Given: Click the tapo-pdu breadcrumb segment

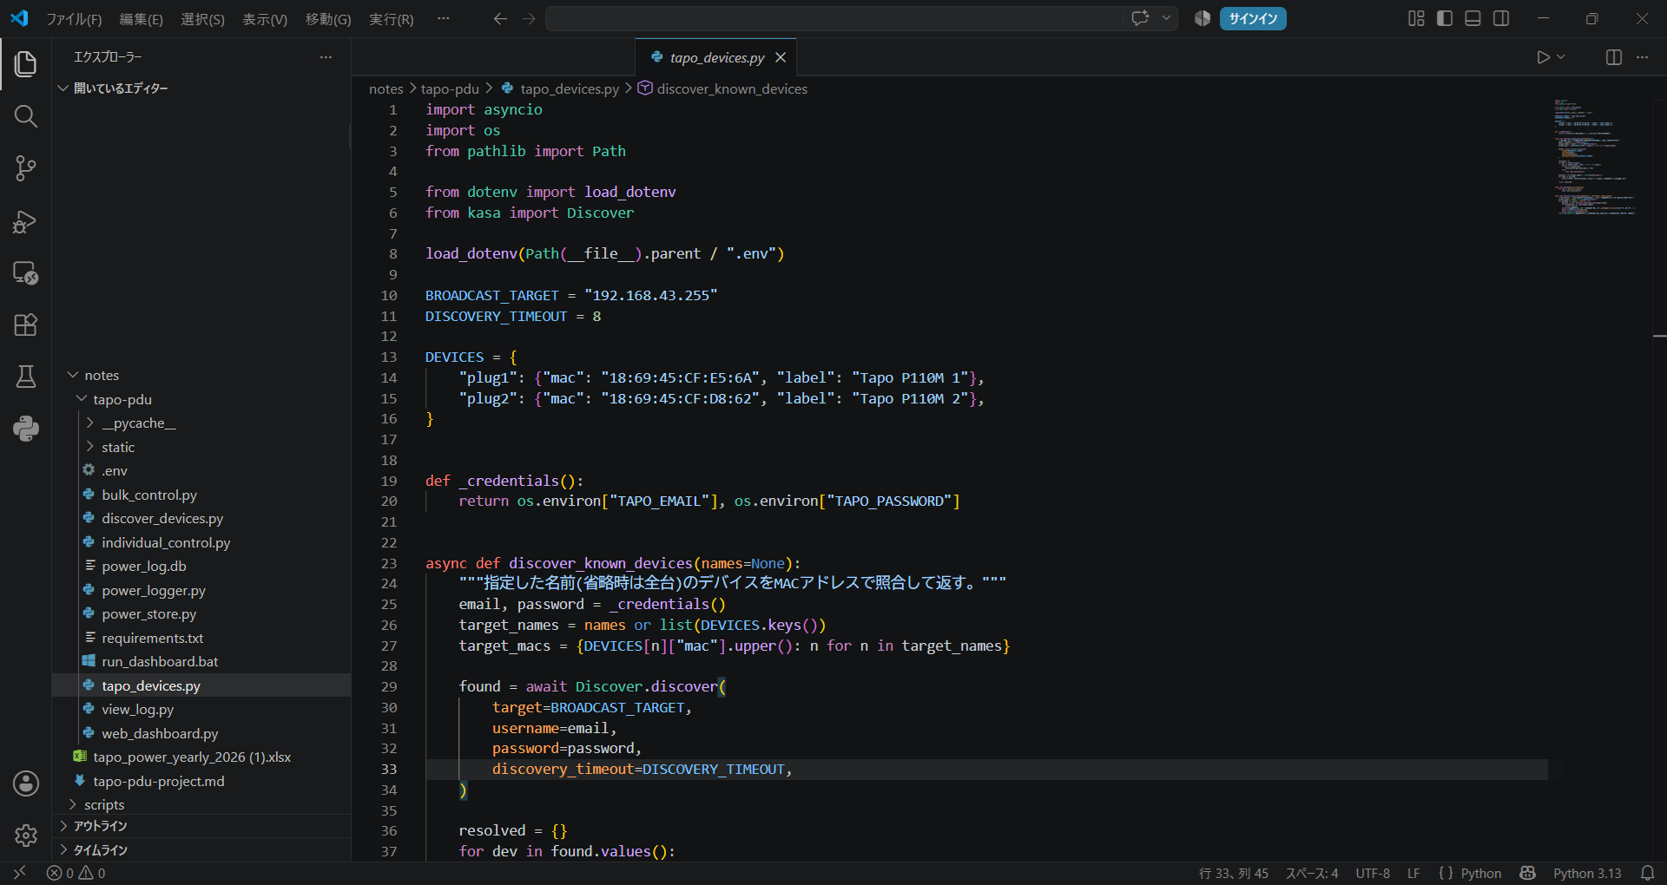Looking at the screenshot, I should 450,88.
